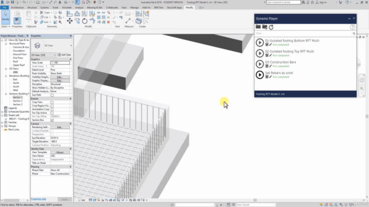Open Dynamo Player help
Screen dimensions: 369x207
click(x=352, y=27)
